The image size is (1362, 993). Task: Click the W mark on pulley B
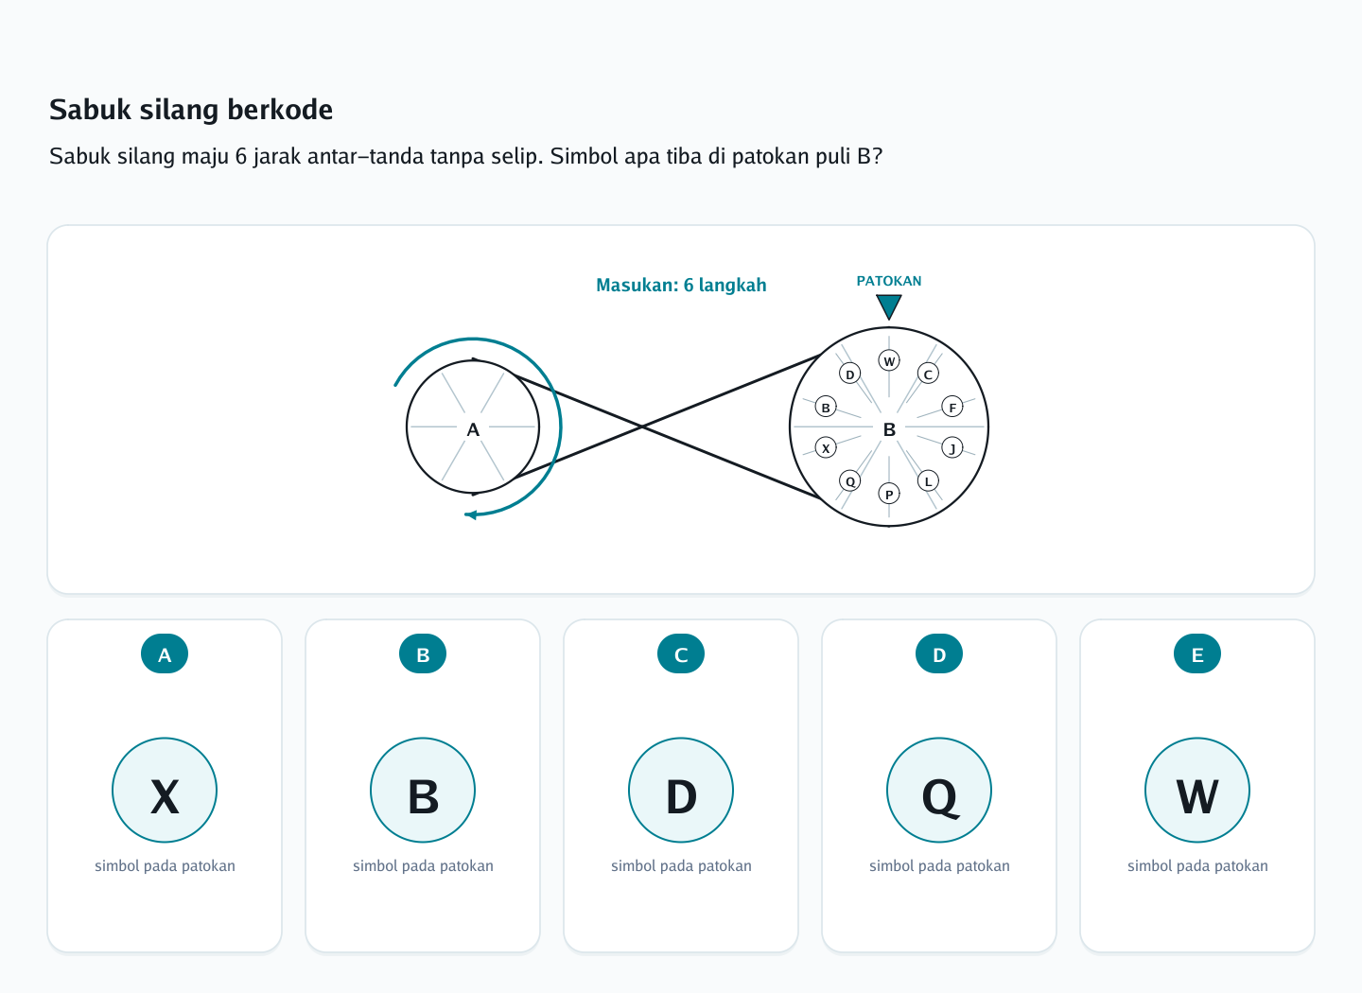889,360
